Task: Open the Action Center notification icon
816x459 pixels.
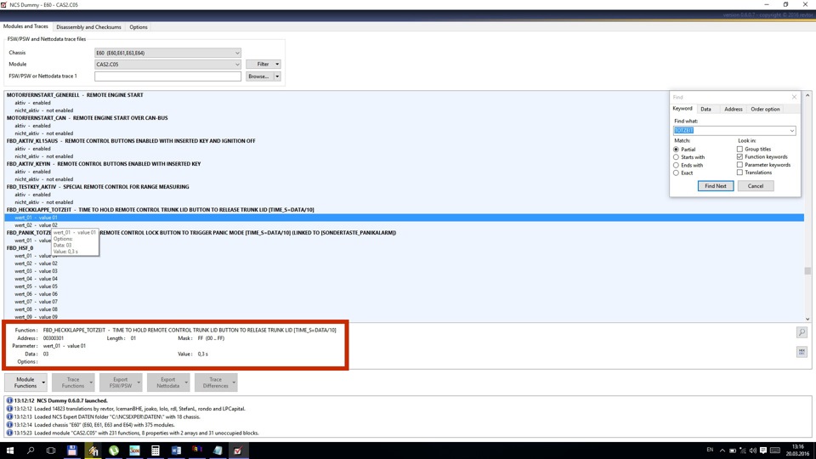Action: point(763,450)
